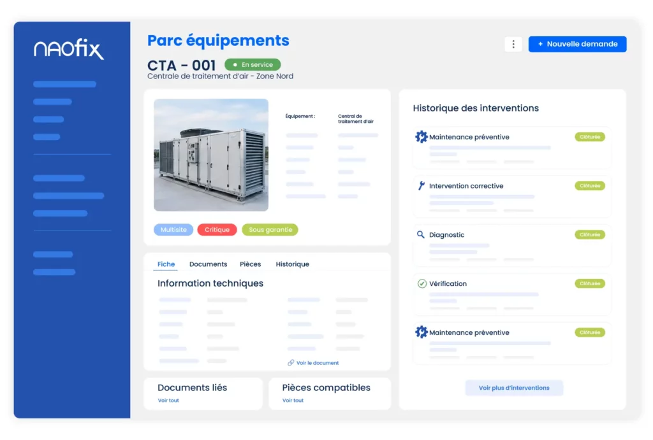Open the Diagnostic entry title
Image resolution: width=653 pixels, height=440 pixels.
click(x=446, y=234)
